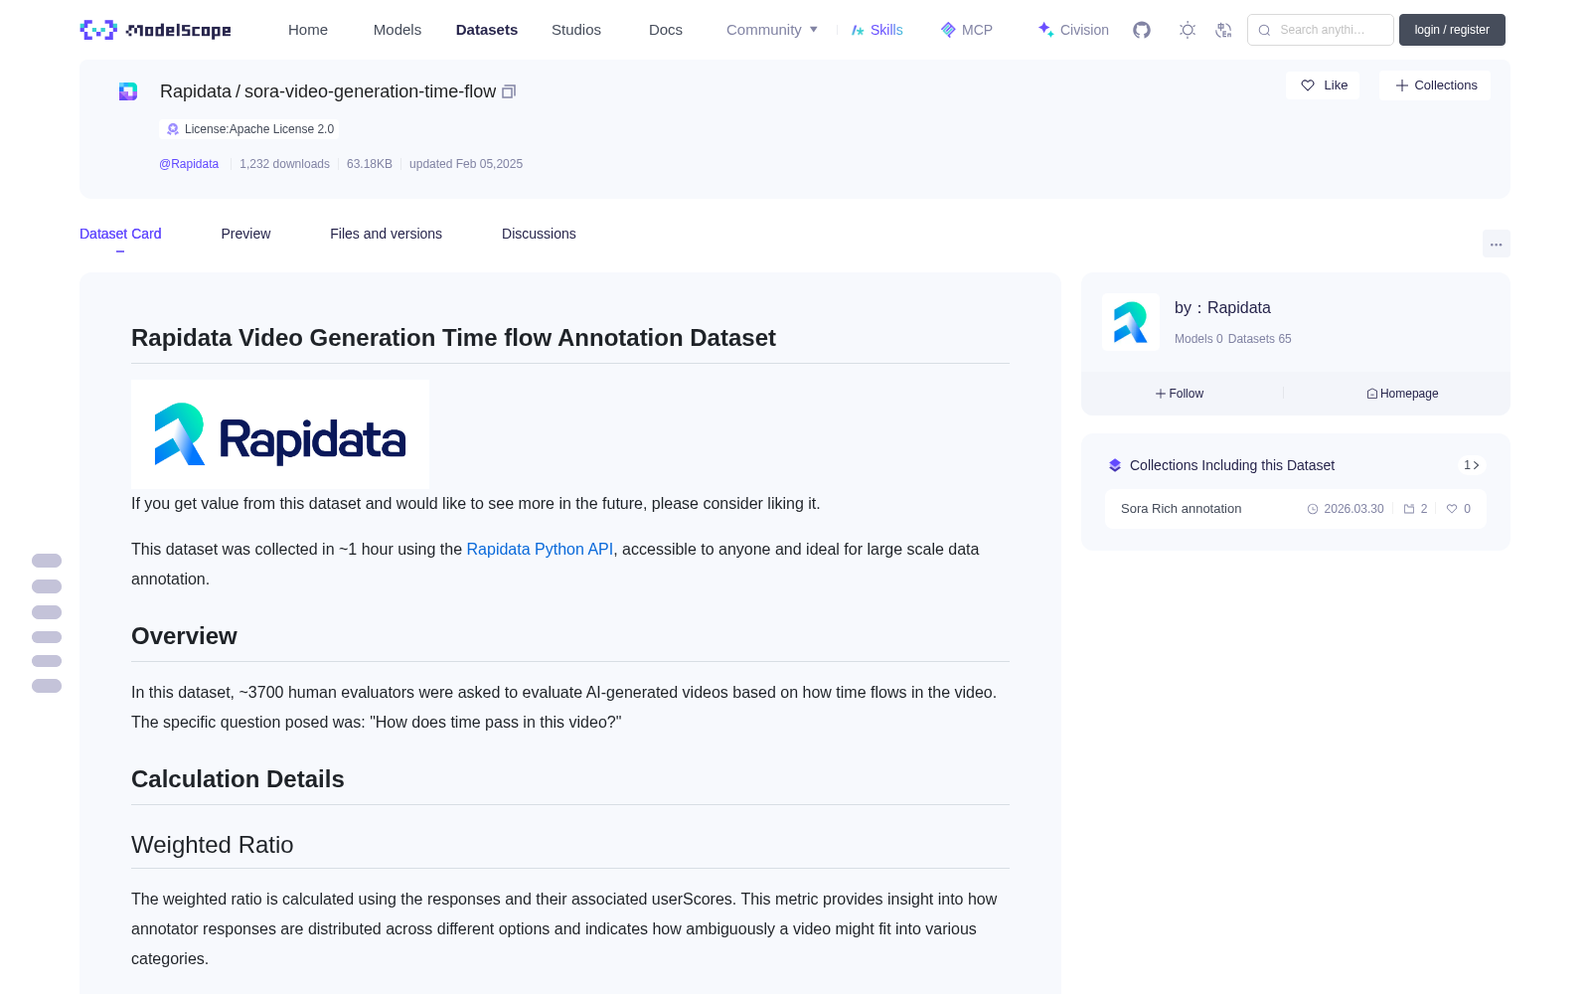Click the Rapidata owner name in the title
Screen dimensions: 1590x994
coord(196,91)
